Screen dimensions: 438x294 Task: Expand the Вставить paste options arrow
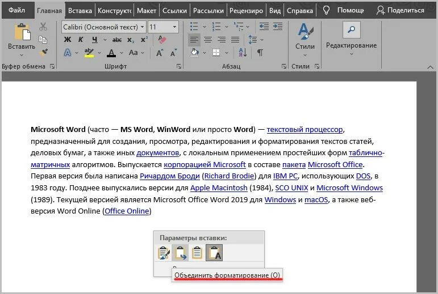[x=22, y=55]
